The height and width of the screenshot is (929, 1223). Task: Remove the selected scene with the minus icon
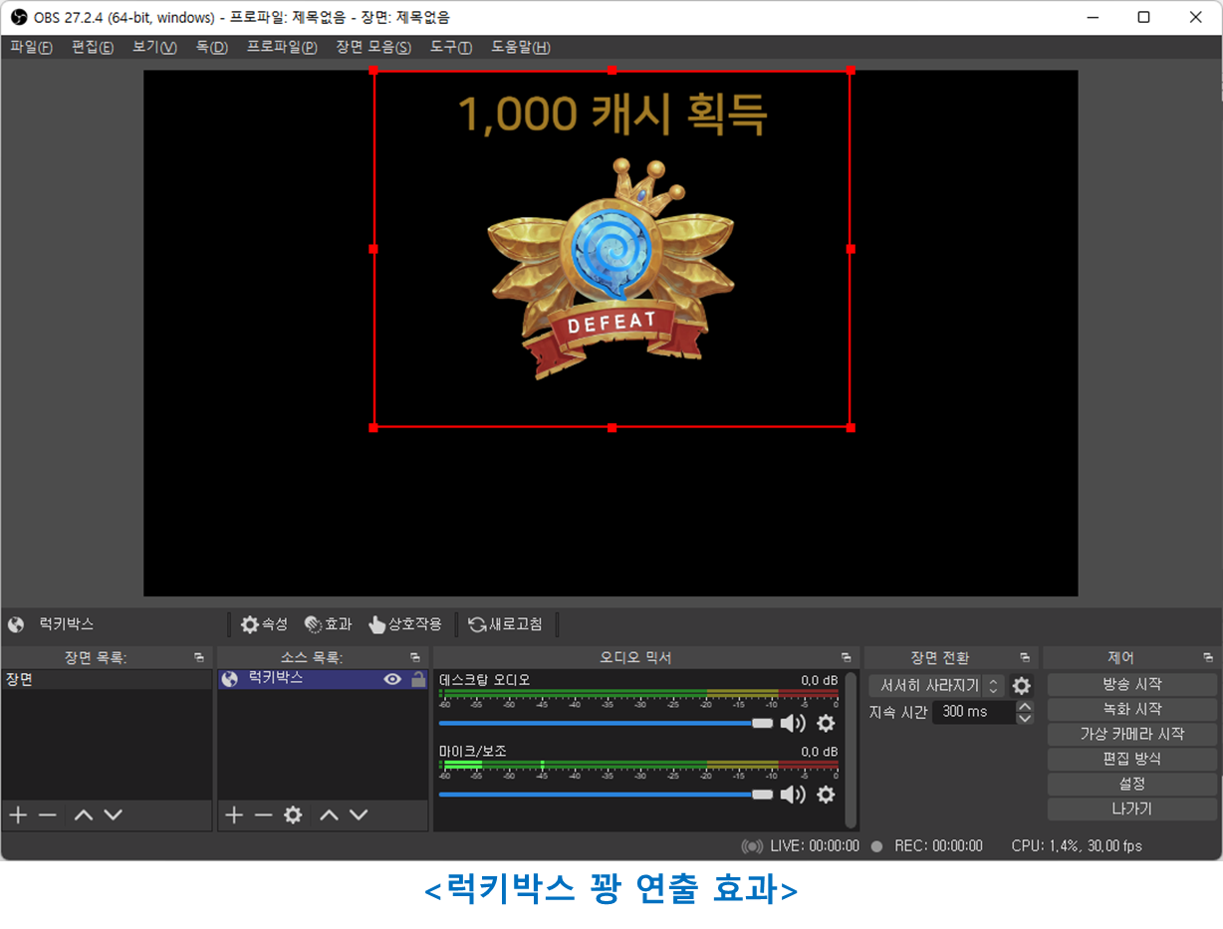pos(48,814)
